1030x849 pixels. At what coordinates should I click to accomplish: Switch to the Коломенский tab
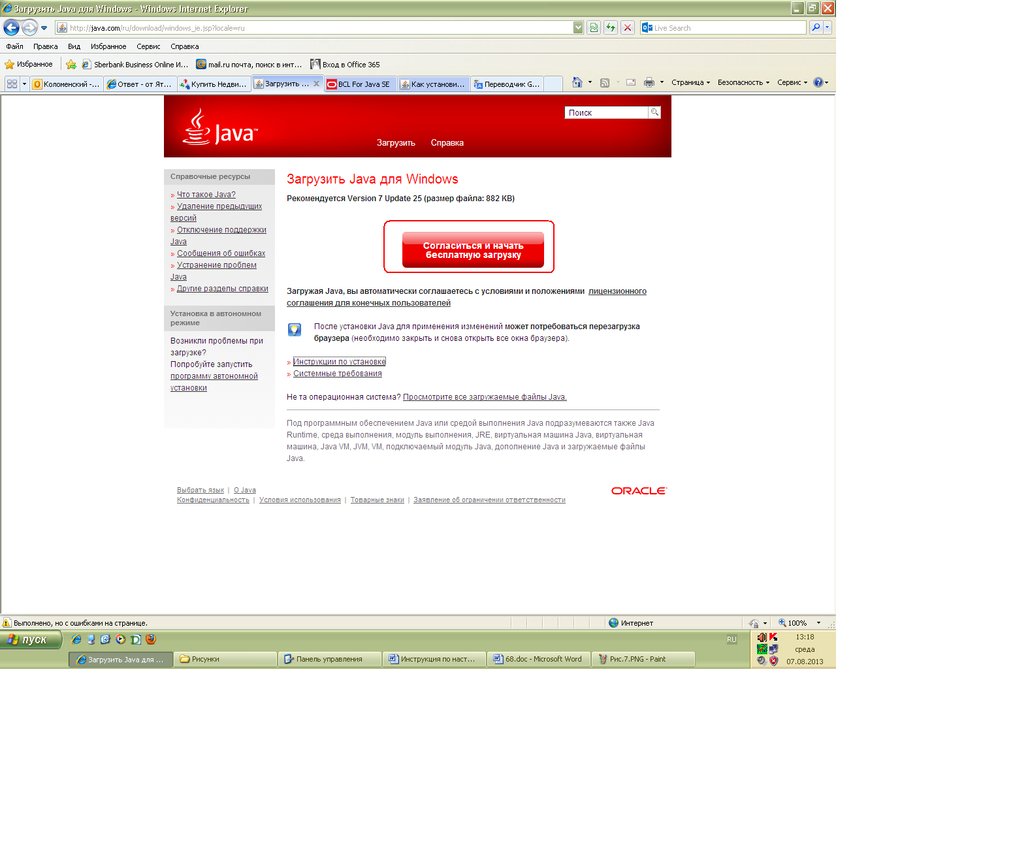click(67, 84)
